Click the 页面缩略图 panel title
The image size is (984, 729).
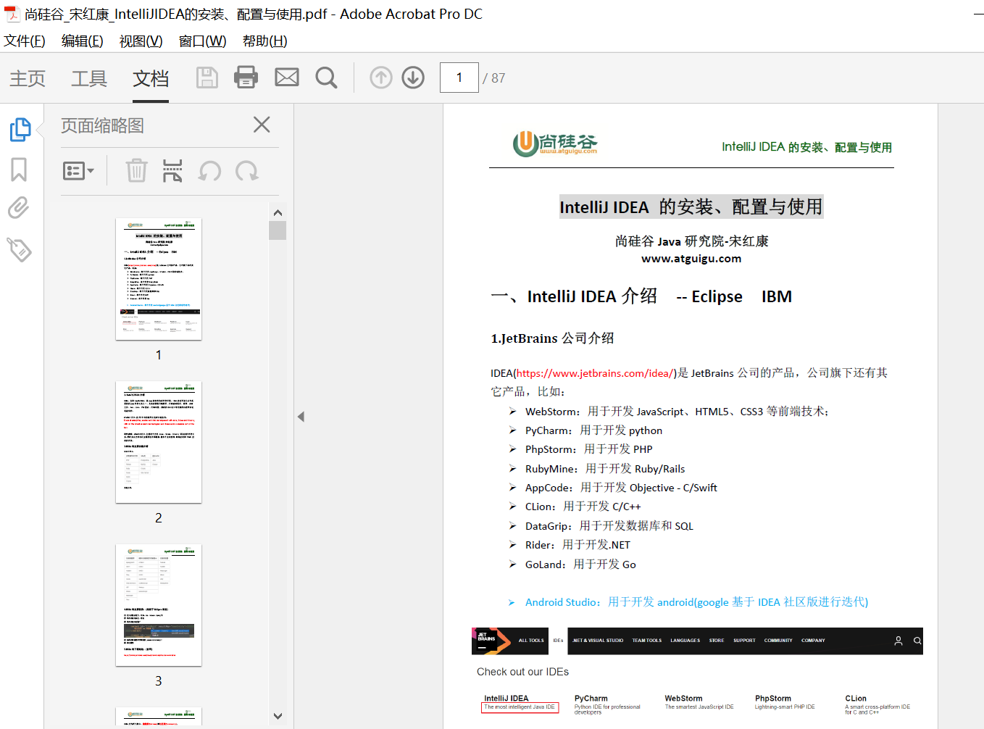click(x=102, y=125)
